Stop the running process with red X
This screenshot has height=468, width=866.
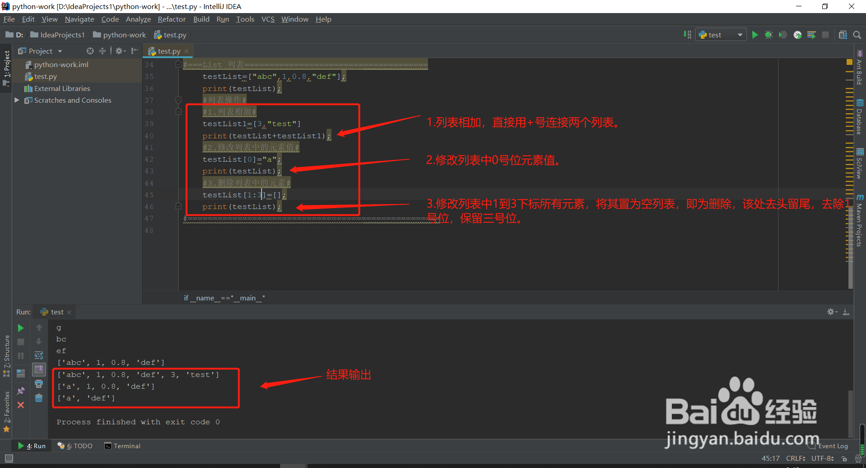tap(20, 405)
